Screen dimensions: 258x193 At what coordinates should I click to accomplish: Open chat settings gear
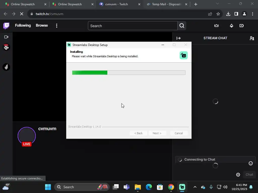[x=238, y=175]
